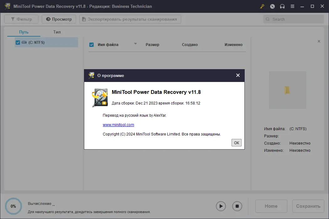329x219 pixels.
Task: Click the full scan advice status message
Action: click(89, 212)
